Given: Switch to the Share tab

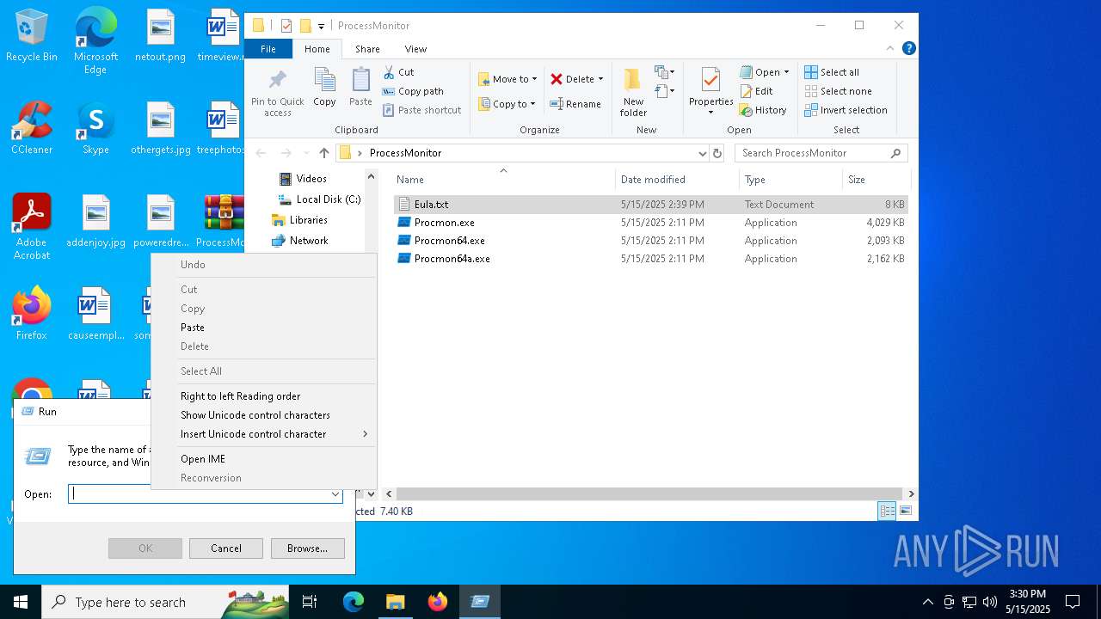Looking at the screenshot, I should 367,49.
